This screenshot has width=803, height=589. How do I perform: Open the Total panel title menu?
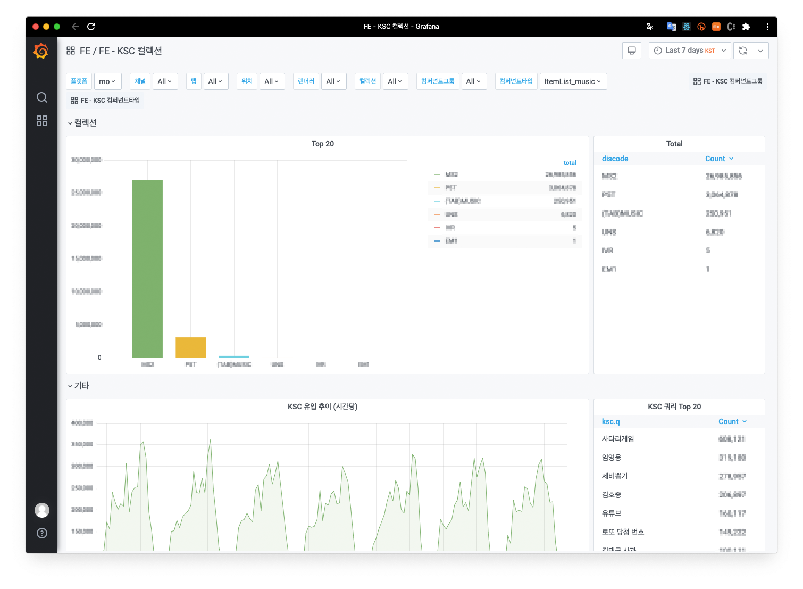tap(674, 144)
